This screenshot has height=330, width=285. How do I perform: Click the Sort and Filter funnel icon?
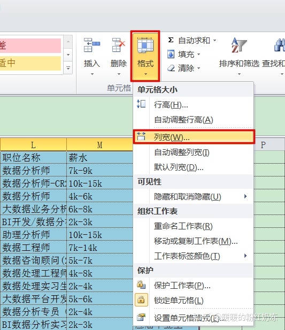click(x=239, y=45)
